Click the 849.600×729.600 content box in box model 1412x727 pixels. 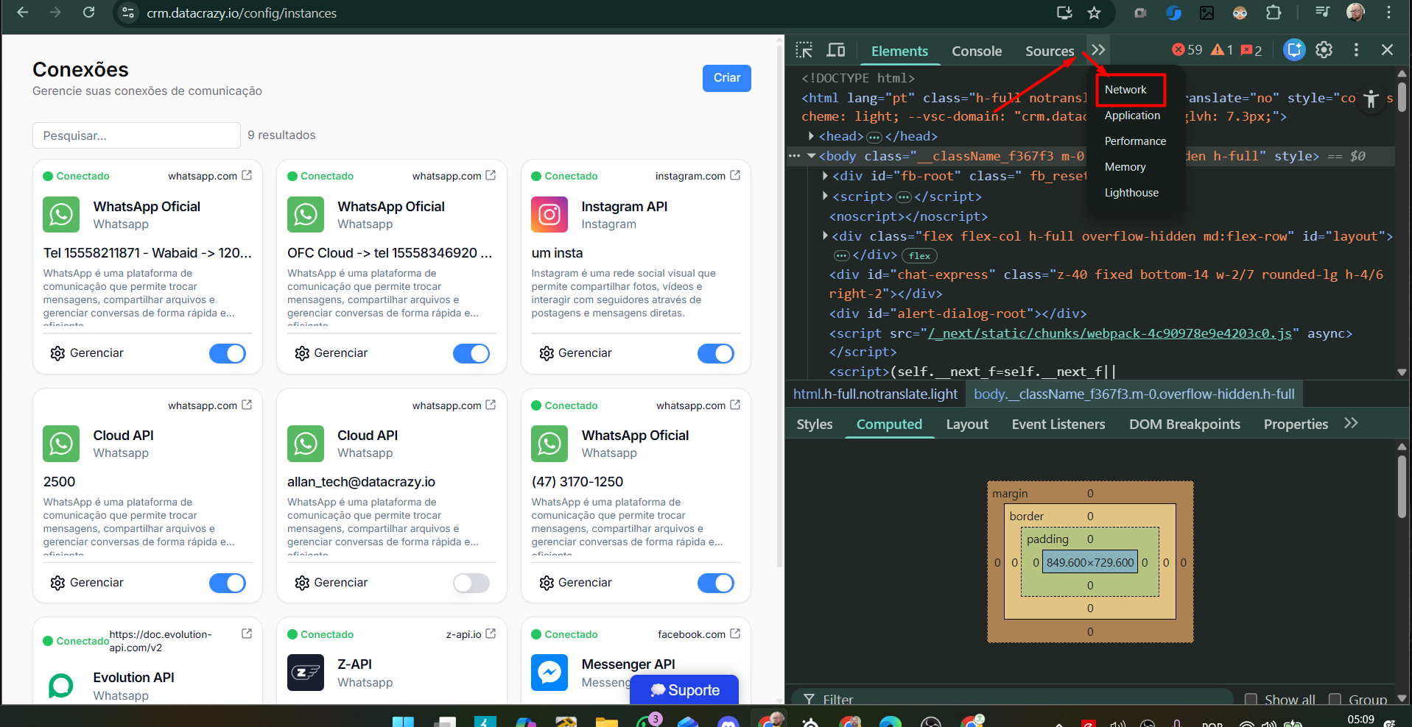1090,563
